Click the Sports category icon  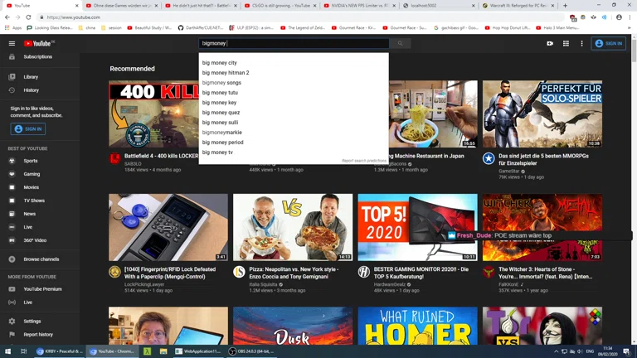click(12, 161)
